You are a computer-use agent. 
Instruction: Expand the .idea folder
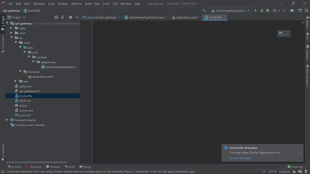click(x=11, y=28)
